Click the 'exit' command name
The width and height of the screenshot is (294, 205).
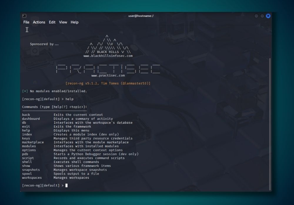coord(26,127)
